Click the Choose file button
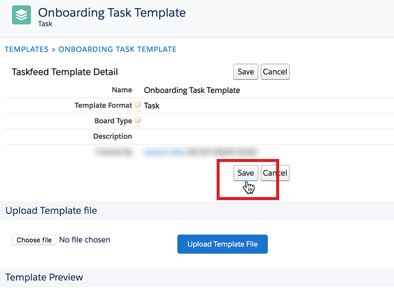This screenshot has width=394, height=290. tap(34, 240)
